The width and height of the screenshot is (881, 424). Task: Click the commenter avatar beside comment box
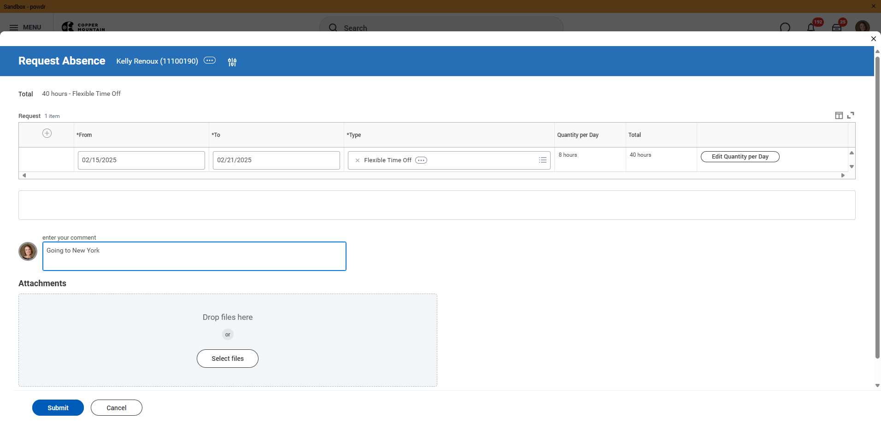tap(28, 252)
